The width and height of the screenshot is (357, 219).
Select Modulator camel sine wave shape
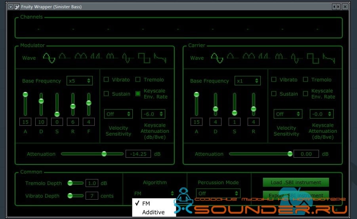tap(112, 56)
